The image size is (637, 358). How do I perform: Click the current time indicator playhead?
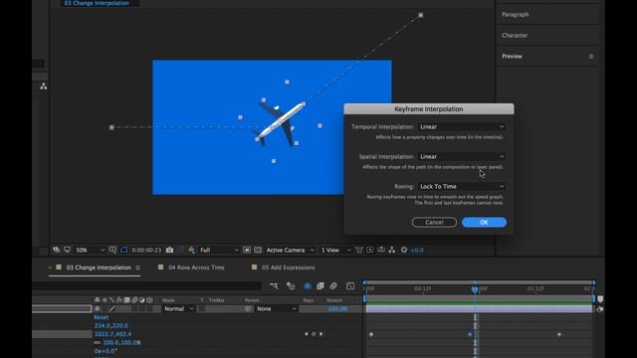pos(475,289)
